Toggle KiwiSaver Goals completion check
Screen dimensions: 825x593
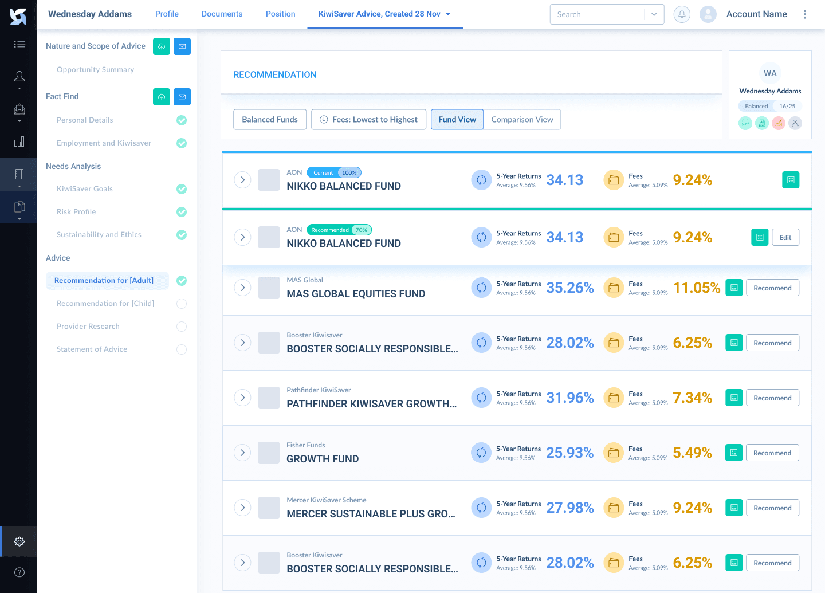pos(182,189)
